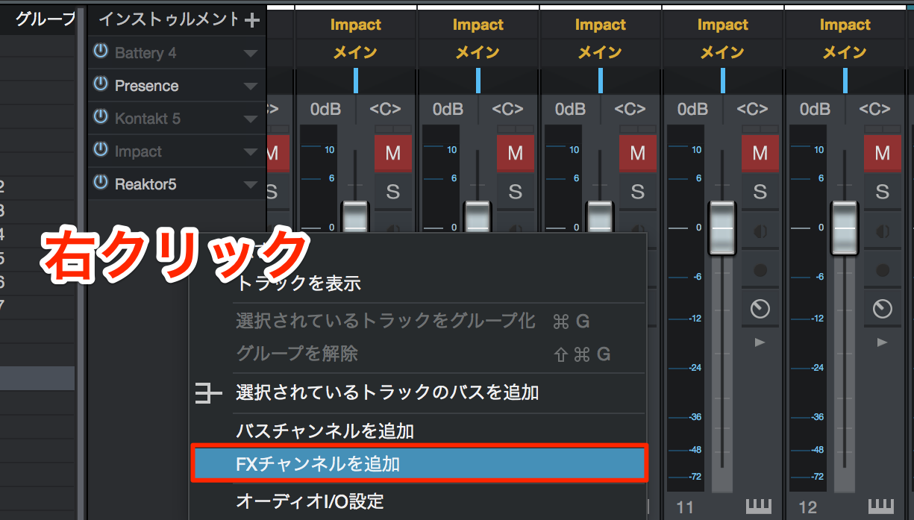Click the volume fader handle on channel 11
The height and width of the screenshot is (520, 914).
click(722, 227)
